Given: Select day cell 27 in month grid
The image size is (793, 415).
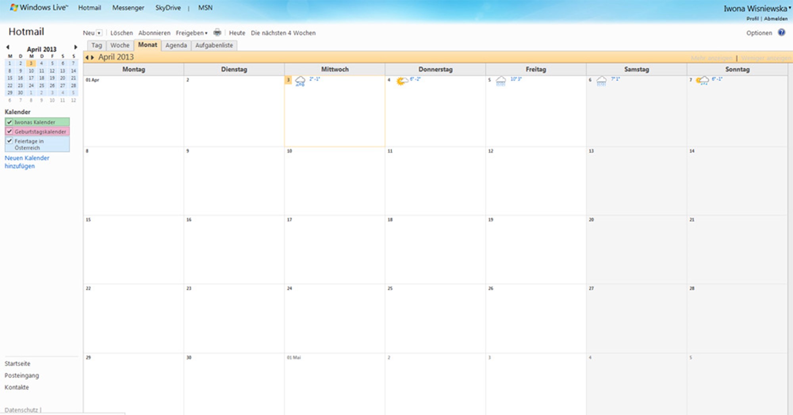Looking at the screenshot, I should (x=636, y=319).
